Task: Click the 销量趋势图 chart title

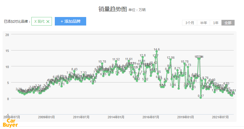Action: point(112,9)
